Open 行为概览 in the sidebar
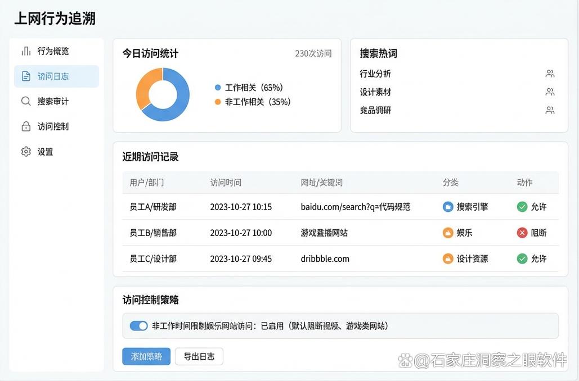This screenshot has width=579, height=381. (56, 51)
